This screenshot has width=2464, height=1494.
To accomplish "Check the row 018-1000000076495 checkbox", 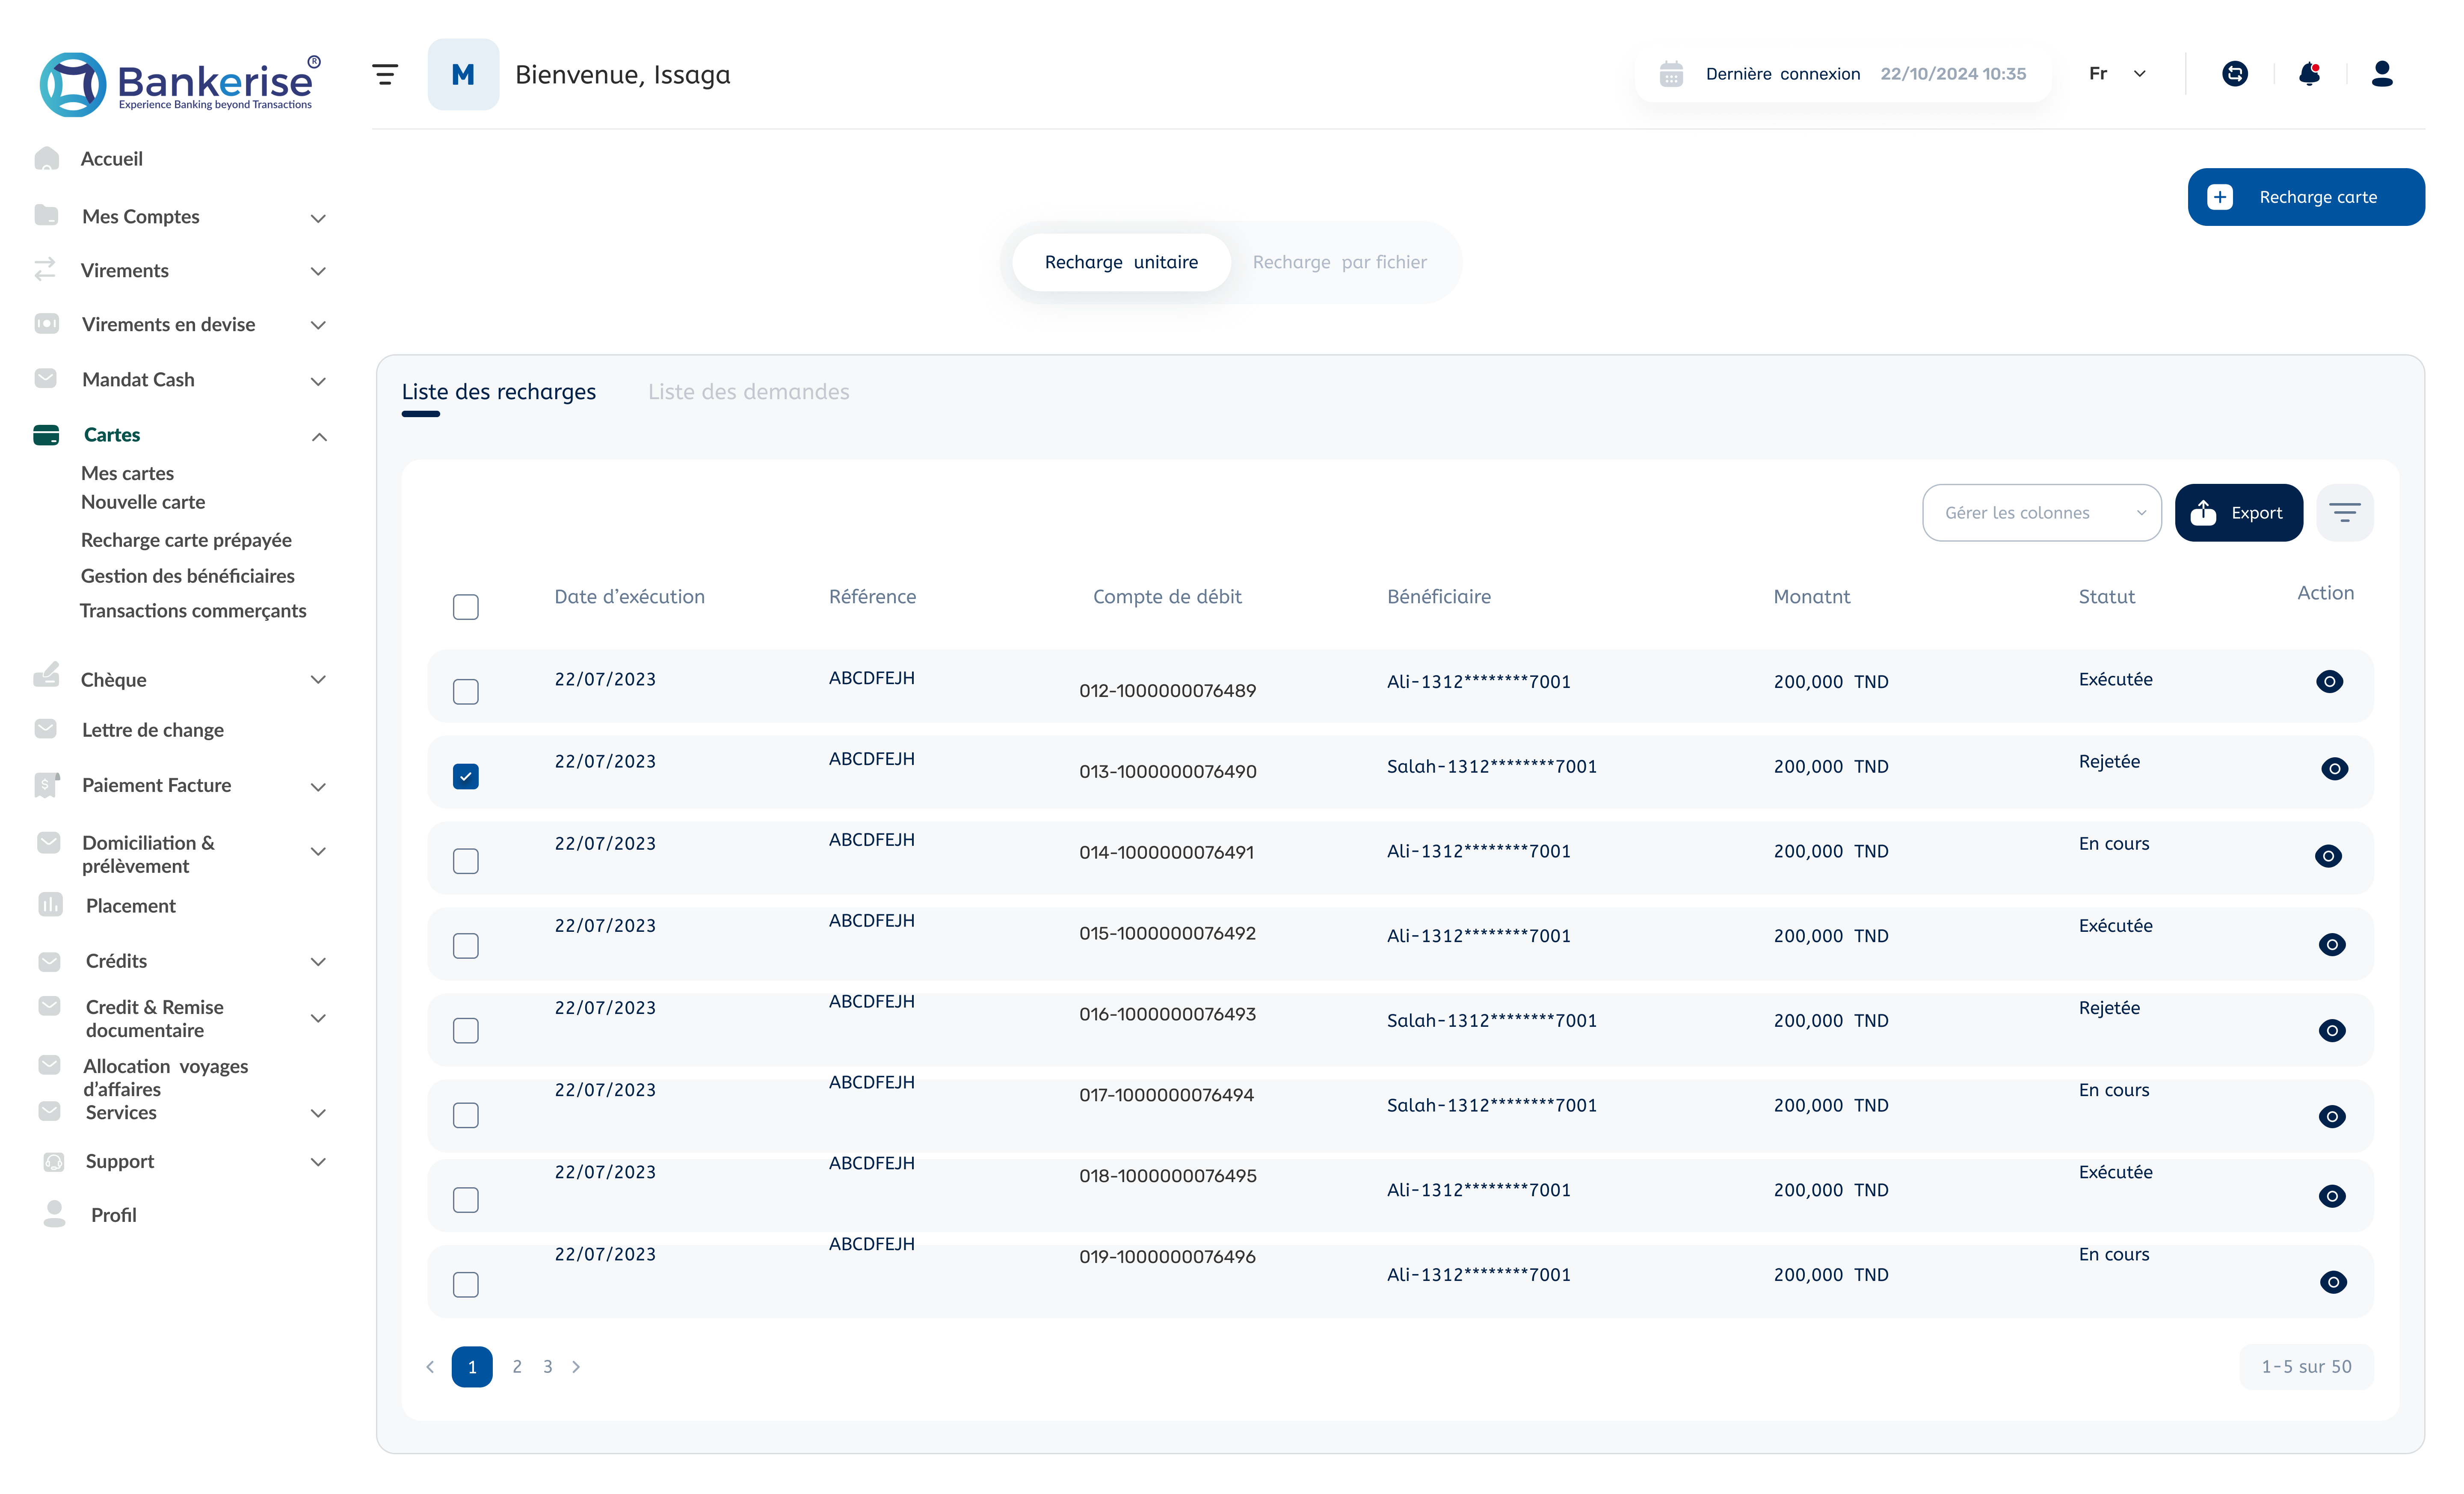I will click(466, 1200).
